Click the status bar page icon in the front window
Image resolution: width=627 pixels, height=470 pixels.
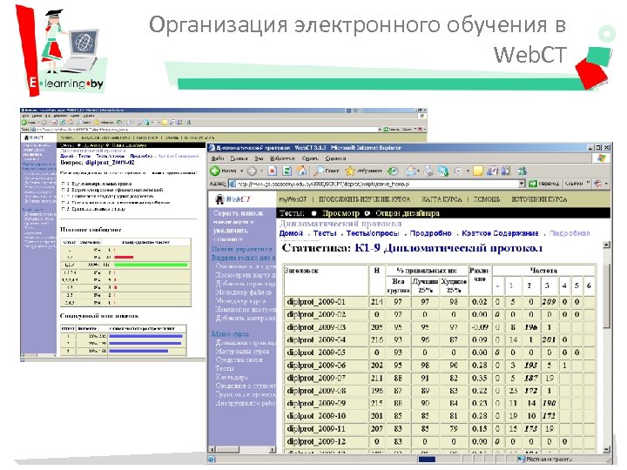click(212, 460)
